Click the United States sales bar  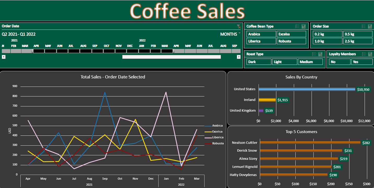pos(307,89)
